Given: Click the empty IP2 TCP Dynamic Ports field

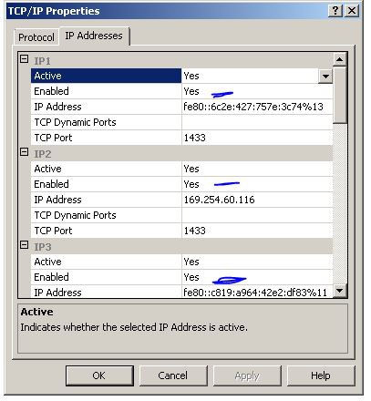Looking at the screenshot, I should [x=257, y=215].
